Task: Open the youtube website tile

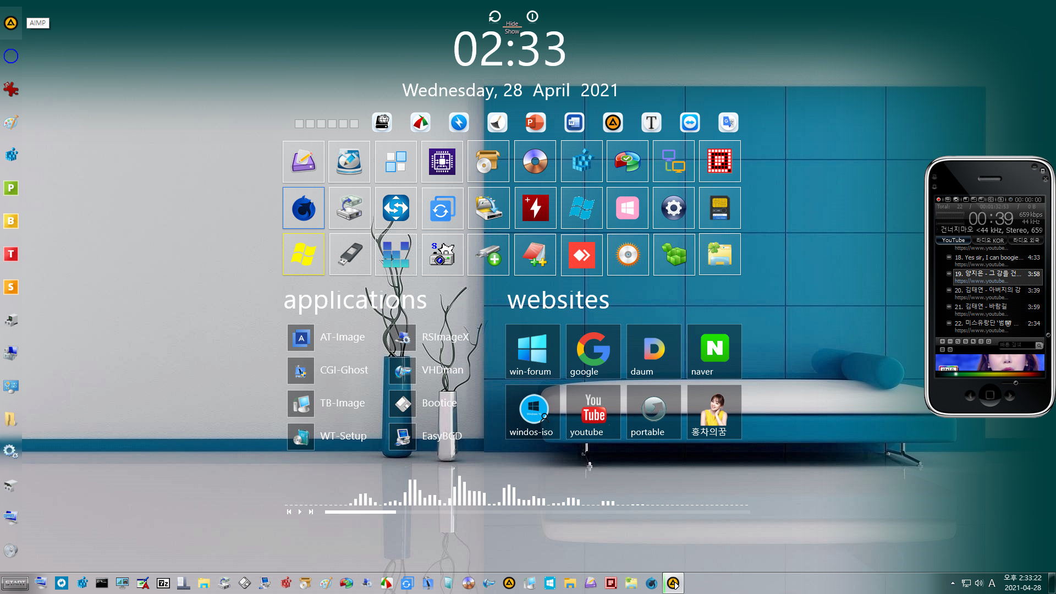Action: (x=593, y=412)
